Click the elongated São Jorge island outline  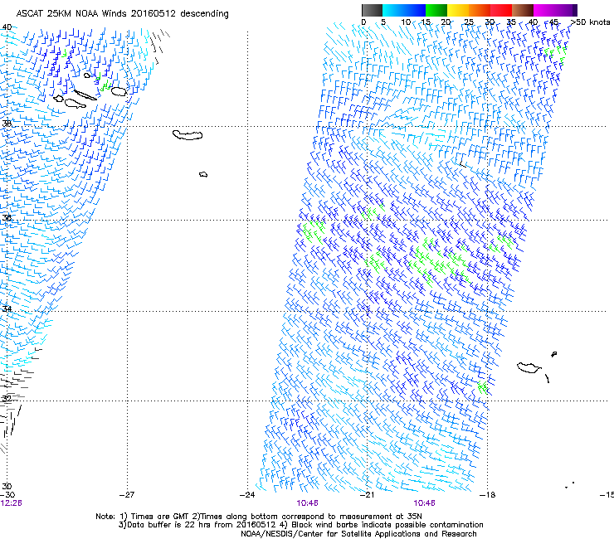[85, 95]
